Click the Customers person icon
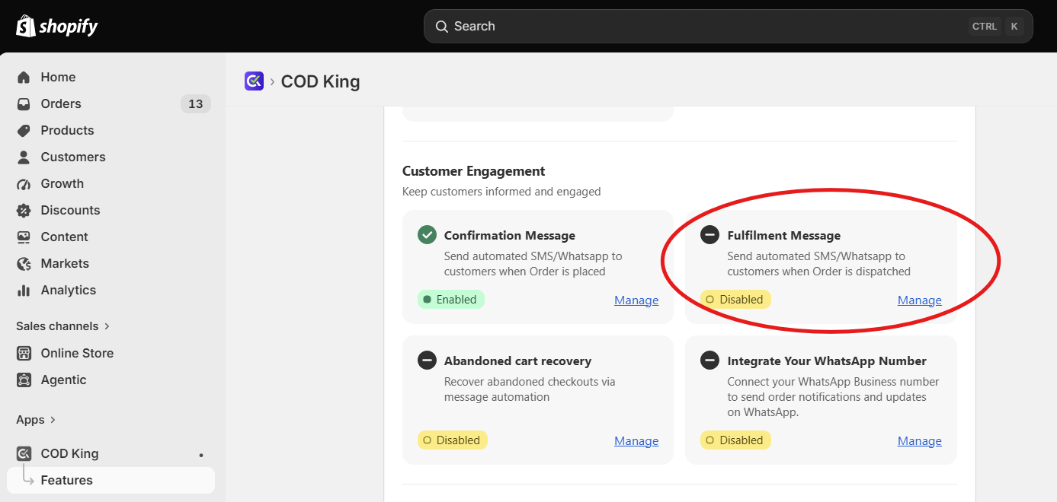 pyautogui.click(x=24, y=157)
